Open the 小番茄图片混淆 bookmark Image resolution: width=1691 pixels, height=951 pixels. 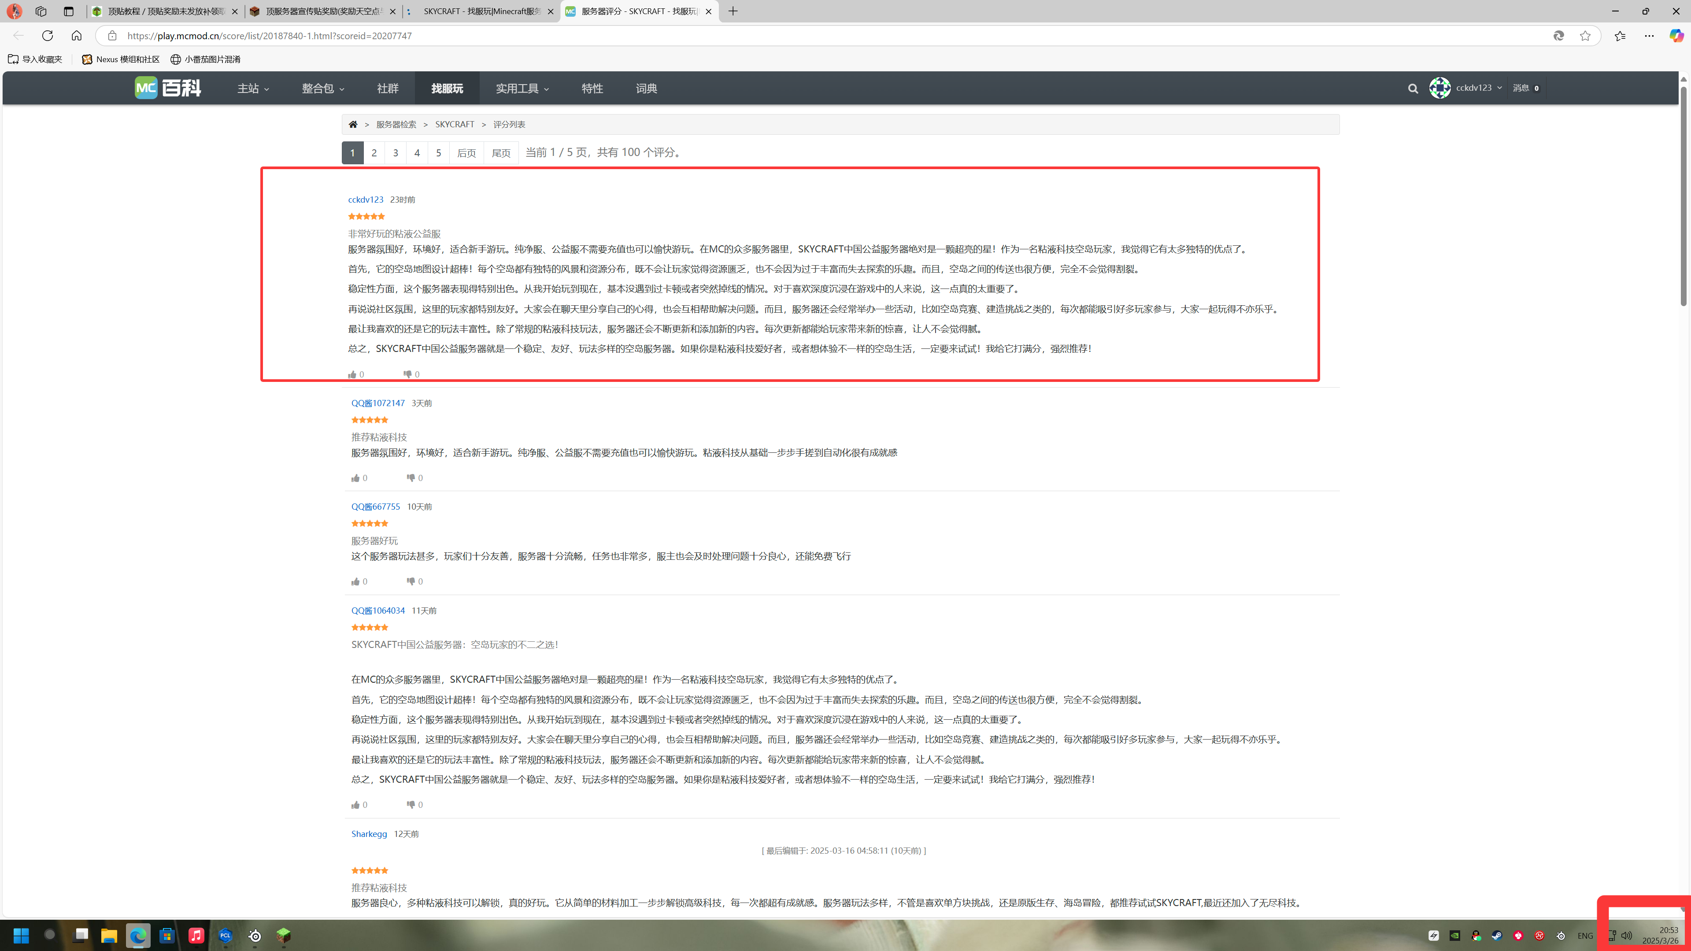tap(205, 59)
